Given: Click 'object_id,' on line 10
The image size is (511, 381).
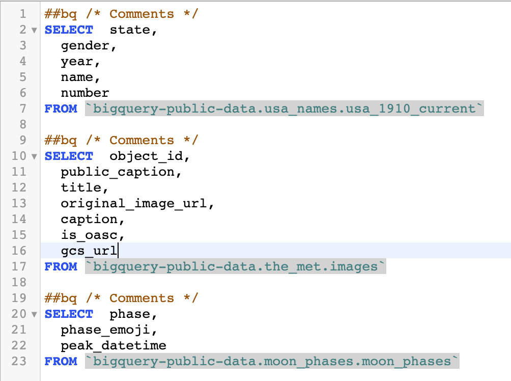Looking at the screenshot, I should click(x=150, y=156).
